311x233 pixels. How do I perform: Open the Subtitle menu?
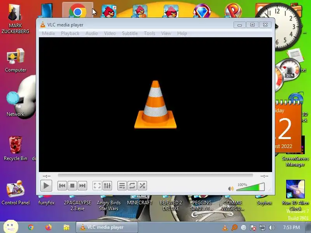130,33
